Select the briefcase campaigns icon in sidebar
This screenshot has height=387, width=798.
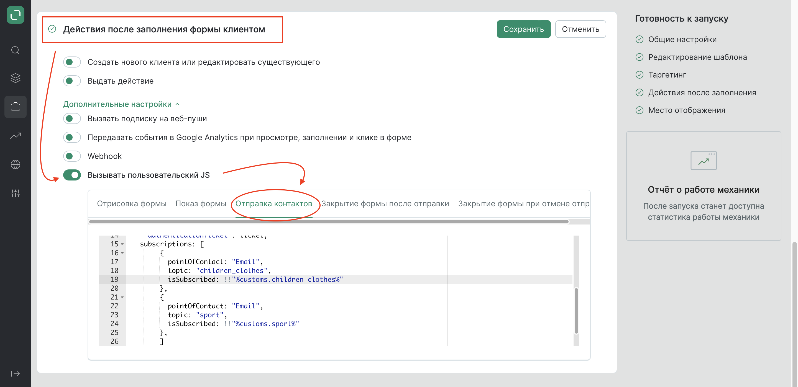[16, 107]
